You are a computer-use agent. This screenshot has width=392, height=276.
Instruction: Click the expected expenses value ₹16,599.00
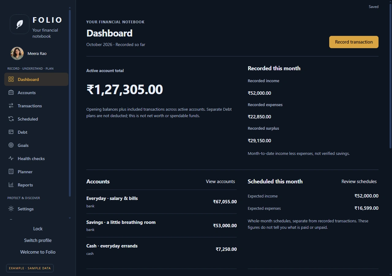pos(366,208)
